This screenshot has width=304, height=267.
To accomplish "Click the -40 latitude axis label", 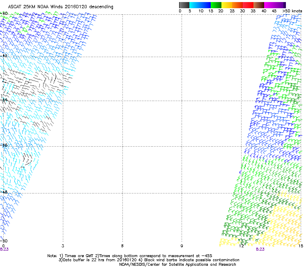I will click(4, 14).
